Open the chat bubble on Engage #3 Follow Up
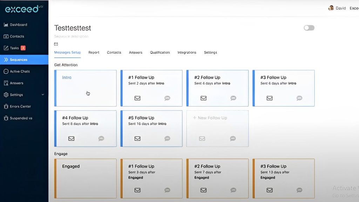The image size is (359, 202). tap(299, 190)
